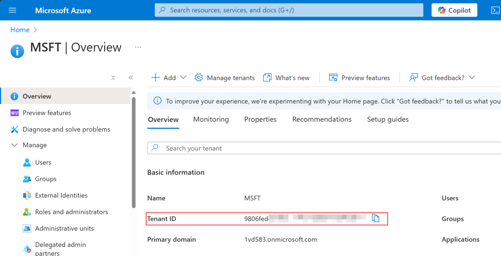Close the sidebar search with X
This screenshot has width=501, height=256.
[x=113, y=78]
